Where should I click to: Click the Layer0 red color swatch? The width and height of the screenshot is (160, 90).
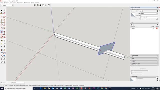[x=157, y=28]
